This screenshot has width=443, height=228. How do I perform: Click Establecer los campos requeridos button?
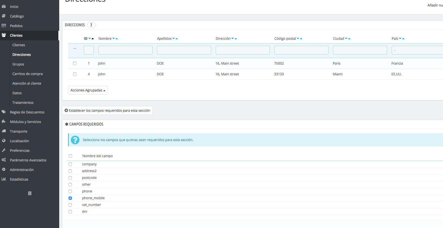point(107,111)
